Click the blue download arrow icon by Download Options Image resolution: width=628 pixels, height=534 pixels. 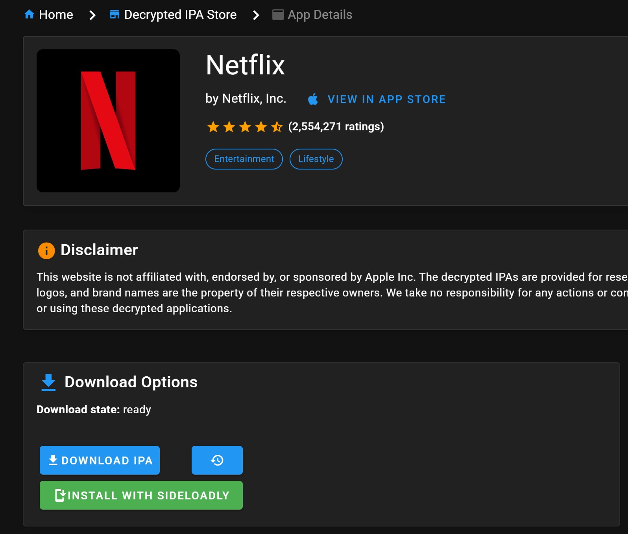(x=48, y=382)
